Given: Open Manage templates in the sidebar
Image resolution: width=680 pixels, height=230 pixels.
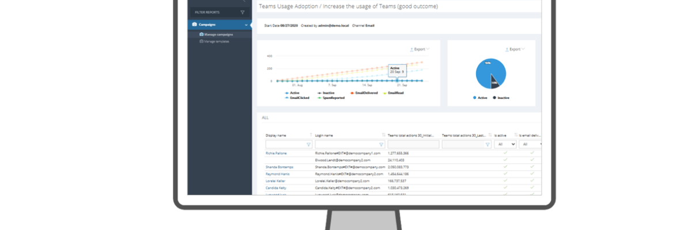Looking at the screenshot, I should 217,41.
